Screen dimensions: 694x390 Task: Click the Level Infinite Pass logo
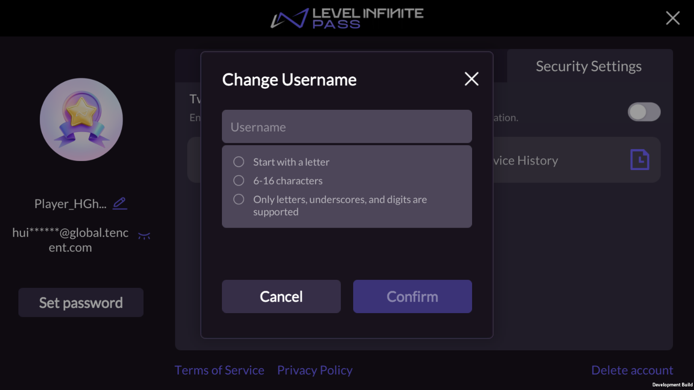pos(346,18)
